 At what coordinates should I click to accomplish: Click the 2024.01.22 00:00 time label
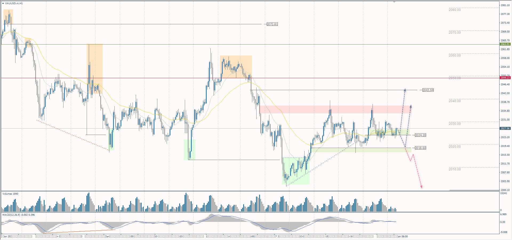coord(338,237)
